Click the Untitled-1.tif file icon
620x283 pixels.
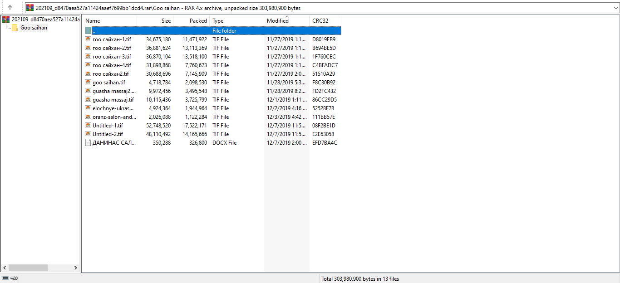coord(88,126)
